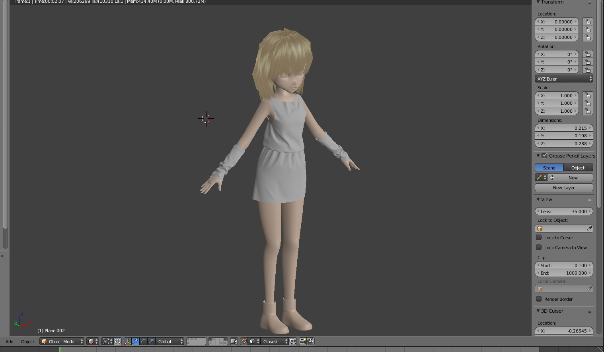Screen dimensions: 604x352
Task: Select the scale manipulator icon
Action: [151, 341]
